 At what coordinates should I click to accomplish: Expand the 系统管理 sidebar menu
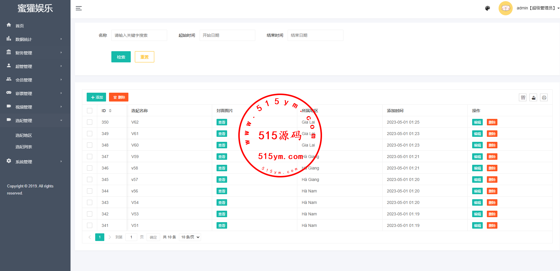[x=35, y=162]
